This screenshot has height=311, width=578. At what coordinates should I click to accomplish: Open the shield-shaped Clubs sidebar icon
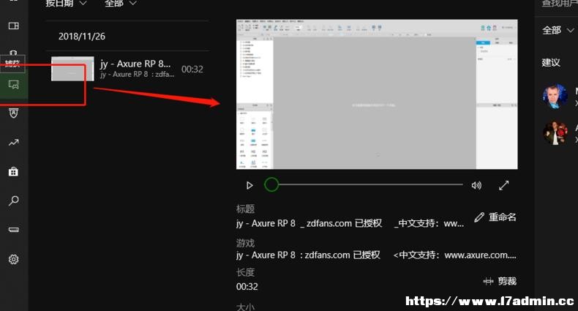[x=14, y=113]
